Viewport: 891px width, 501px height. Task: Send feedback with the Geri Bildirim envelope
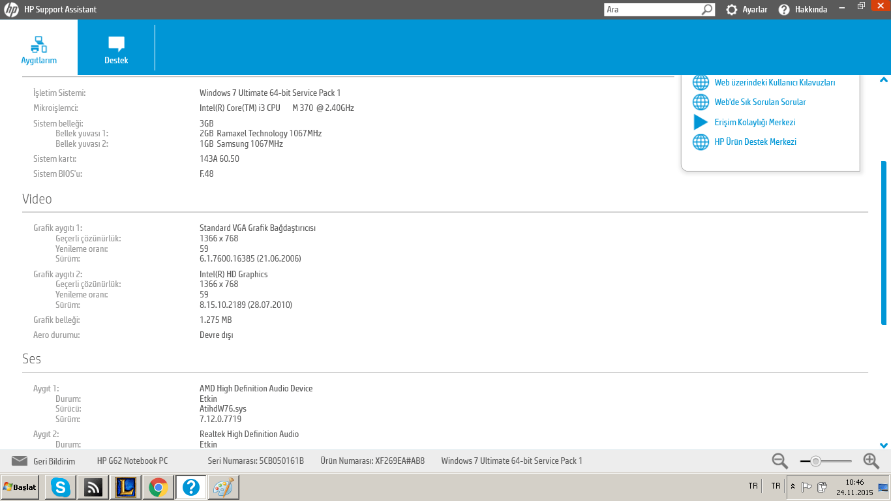[20, 461]
